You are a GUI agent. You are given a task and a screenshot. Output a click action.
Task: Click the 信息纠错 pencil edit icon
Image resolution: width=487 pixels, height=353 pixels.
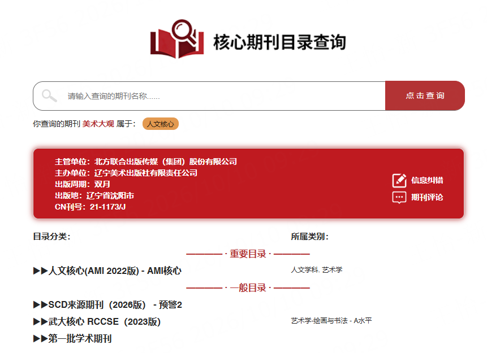coord(399,181)
